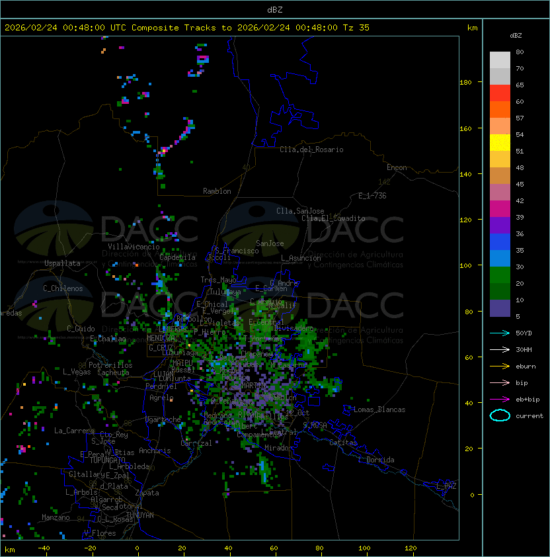Click the 'Ugarteche' map label
This screenshot has width=550, height=557.
coord(163,419)
